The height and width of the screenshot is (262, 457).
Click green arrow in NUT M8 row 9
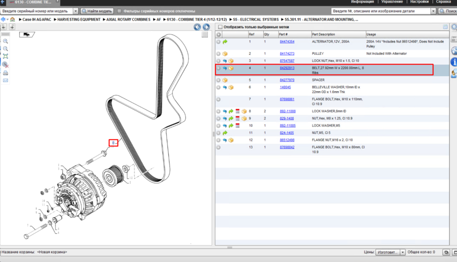[x=231, y=119]
